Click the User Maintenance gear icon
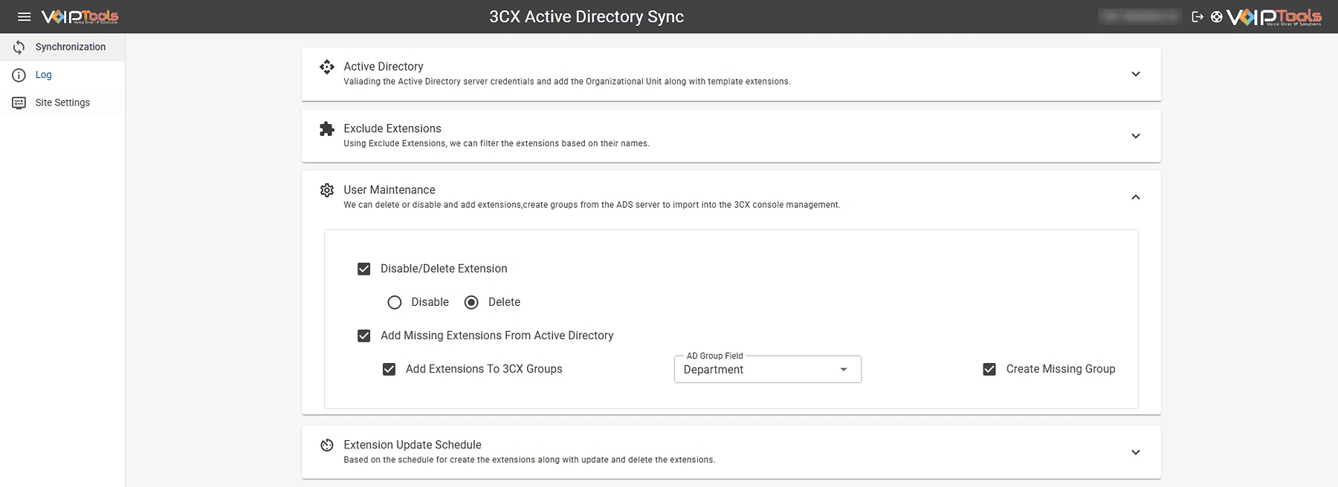The height and width of the screenshot is (487, 1338). 327,190
